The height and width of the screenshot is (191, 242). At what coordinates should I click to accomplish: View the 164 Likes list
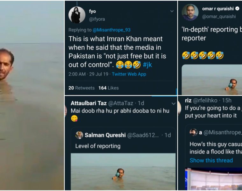[108, 88]
